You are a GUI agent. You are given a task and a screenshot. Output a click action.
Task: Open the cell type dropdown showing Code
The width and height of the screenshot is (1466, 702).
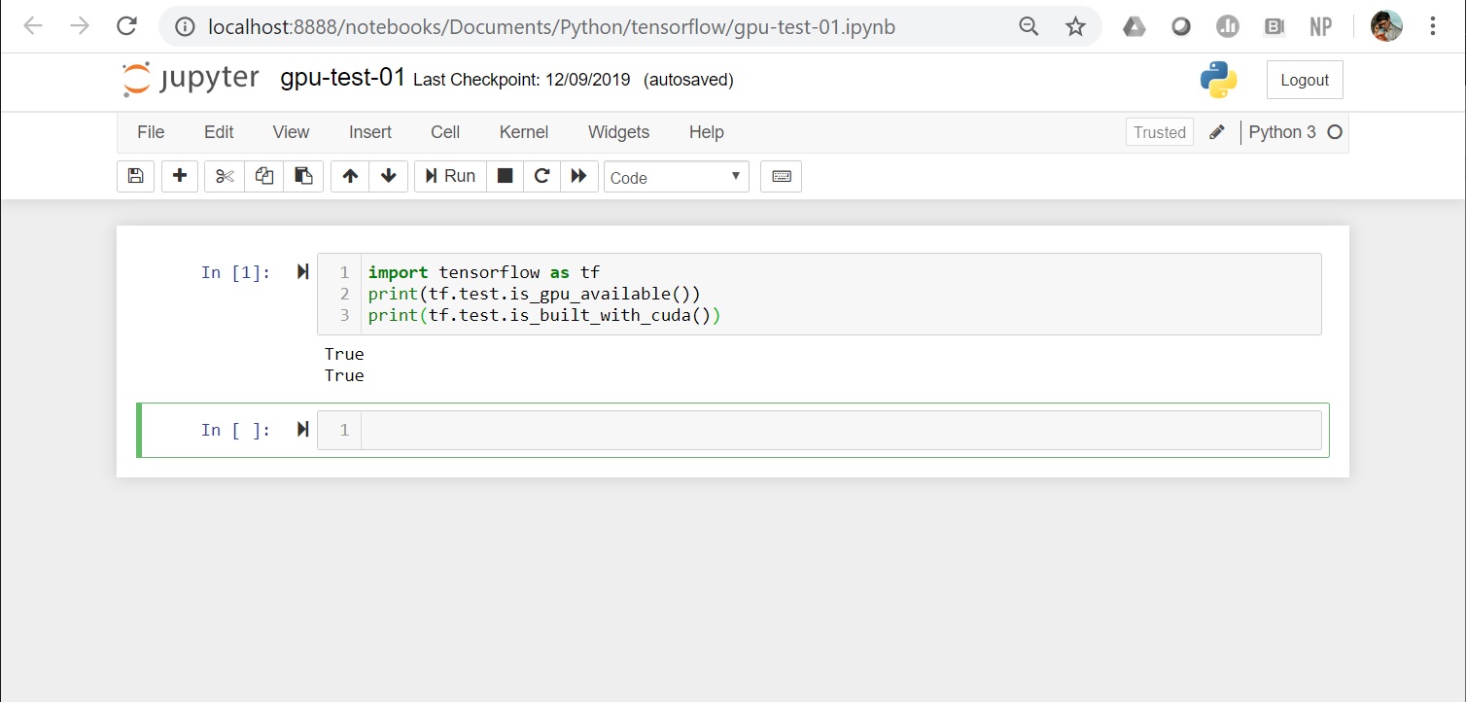[676, 177]
